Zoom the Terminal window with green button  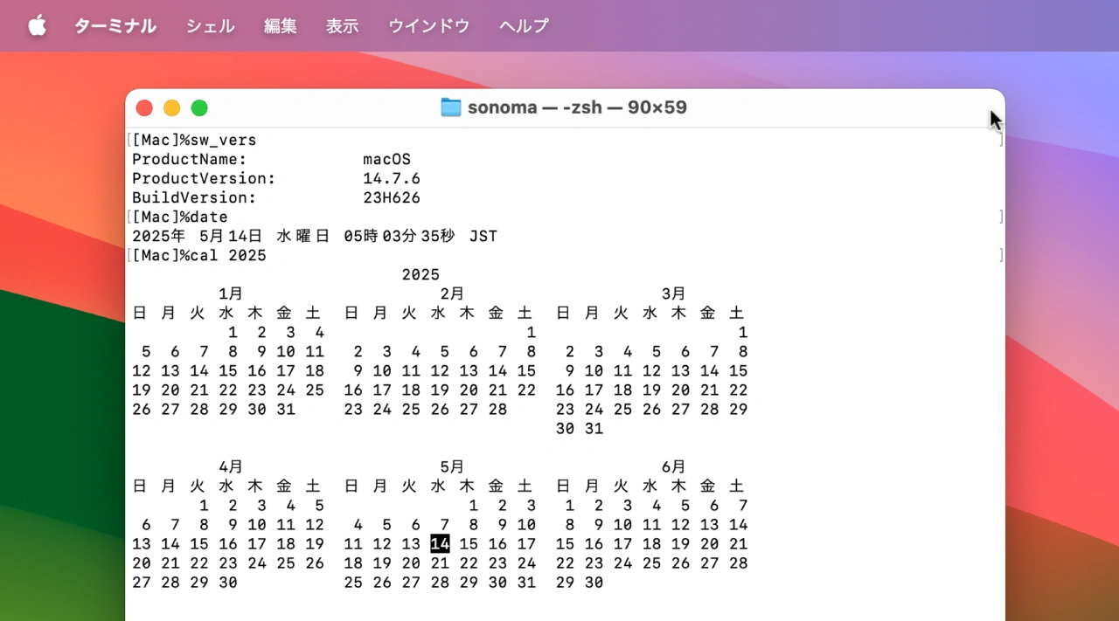pos(199,108)
